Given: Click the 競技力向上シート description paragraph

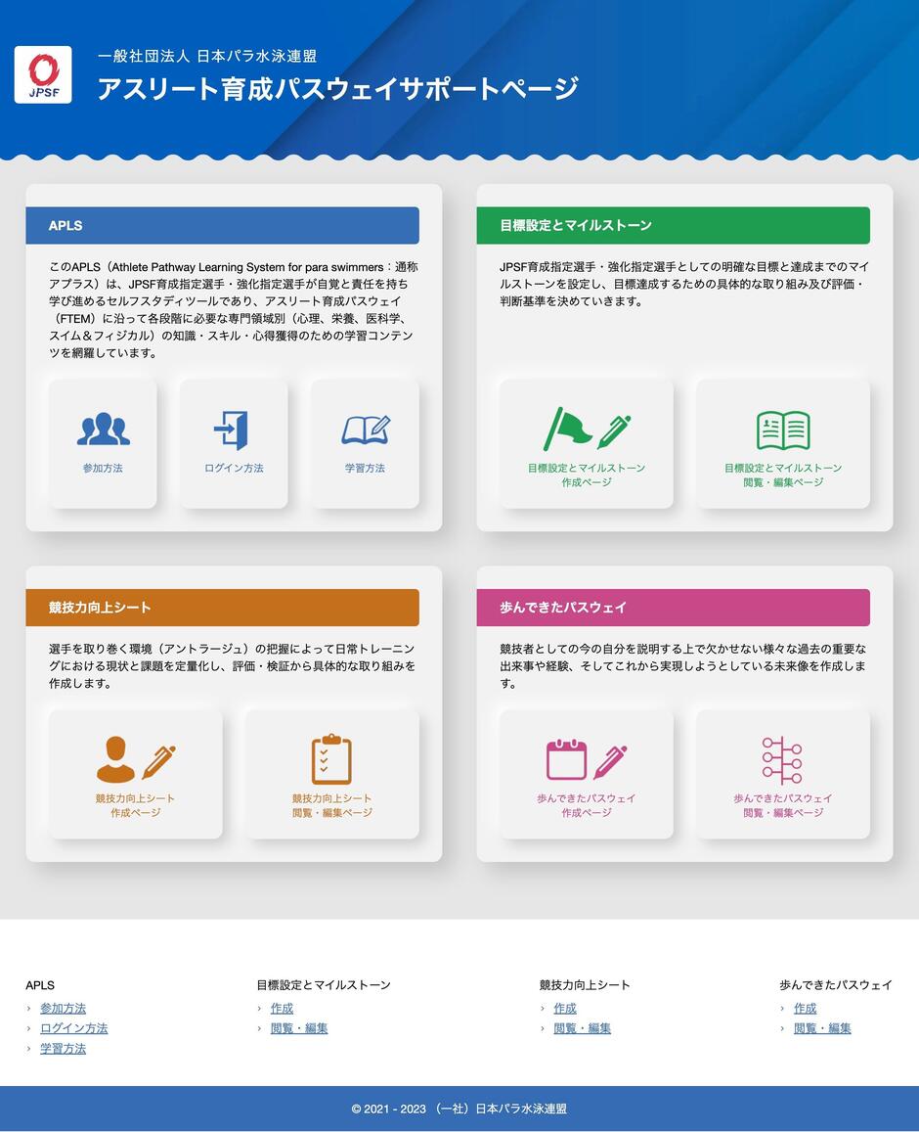Looking at the screenshot, I should tap(233, 665).
